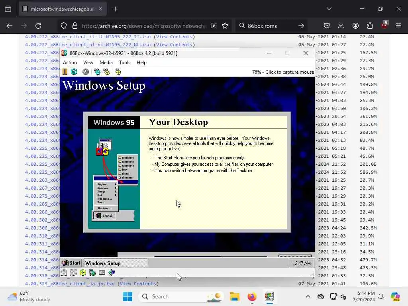Open the Firefox hamburger application menu
The height and width of the screenshot is (306, 408).
398,25
